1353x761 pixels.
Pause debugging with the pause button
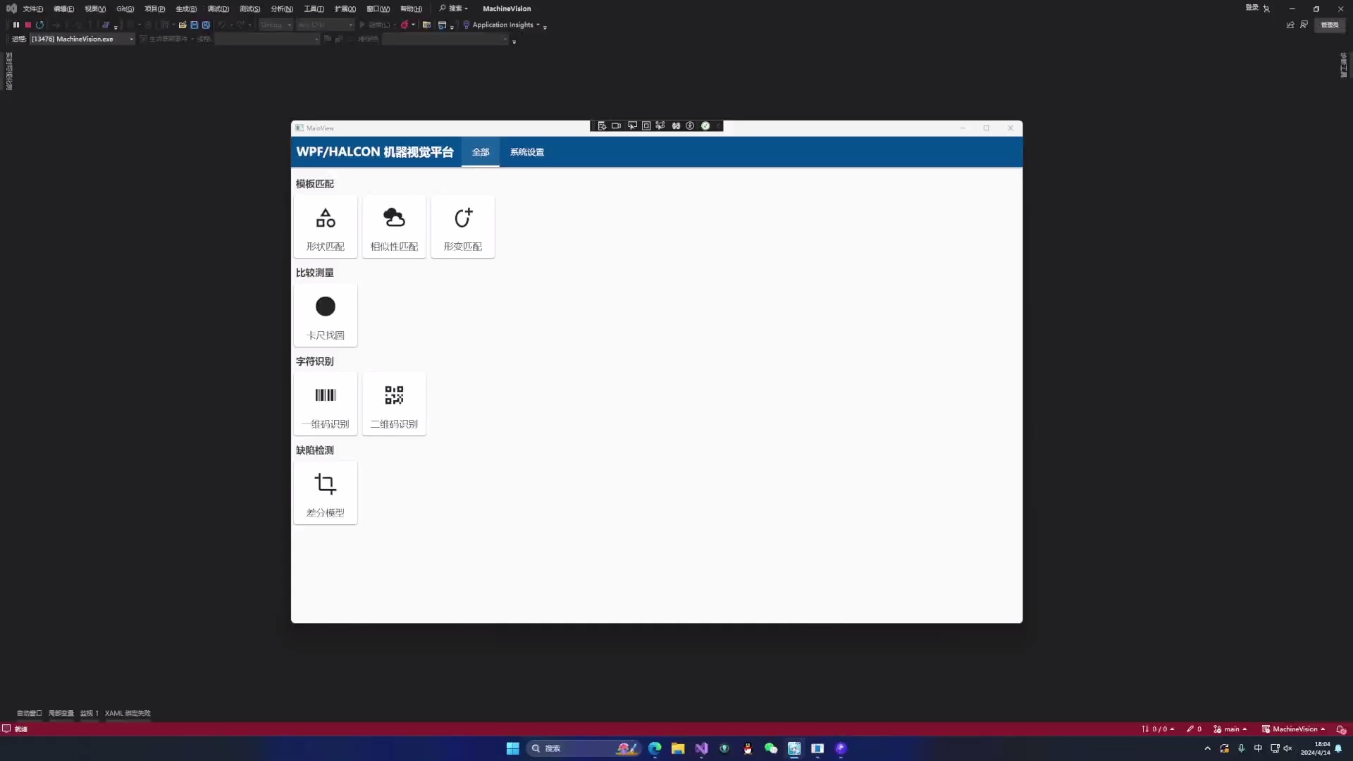click(x=16, y=25)
